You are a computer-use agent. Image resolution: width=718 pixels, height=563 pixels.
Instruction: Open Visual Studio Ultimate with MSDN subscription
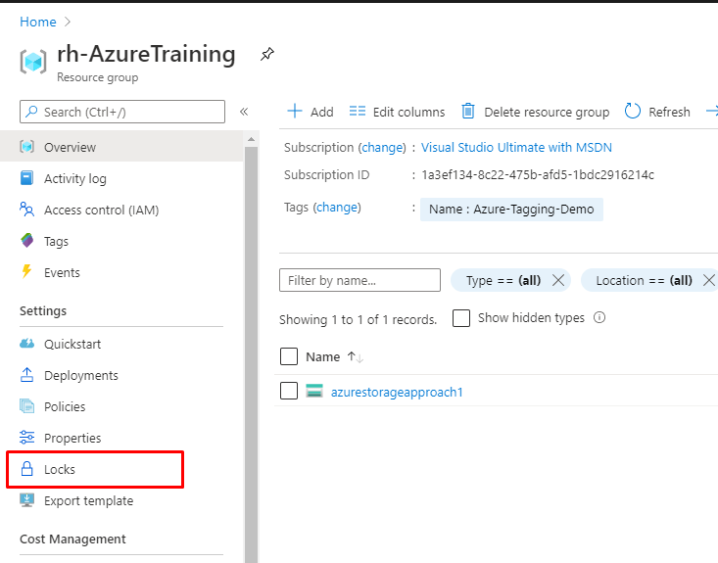(516, 148)
